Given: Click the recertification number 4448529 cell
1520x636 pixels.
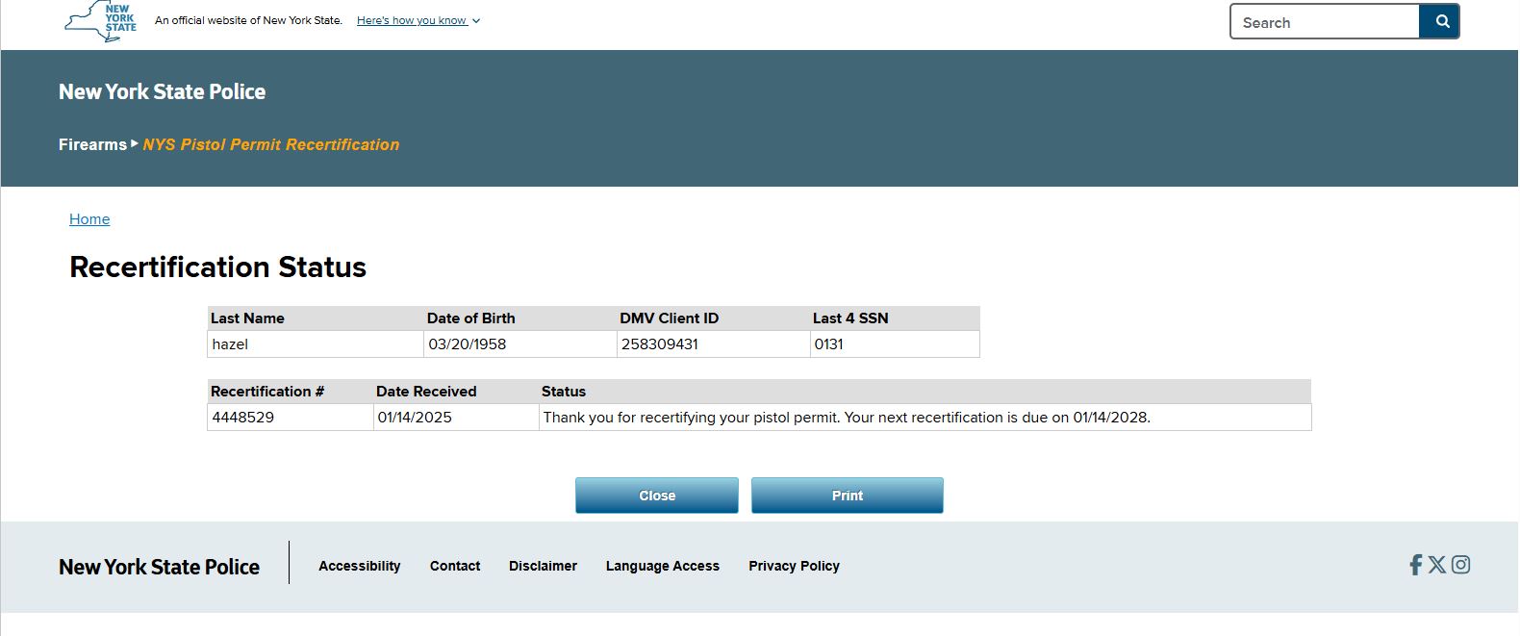Looking at the screenshot, I should coord(290,418).
